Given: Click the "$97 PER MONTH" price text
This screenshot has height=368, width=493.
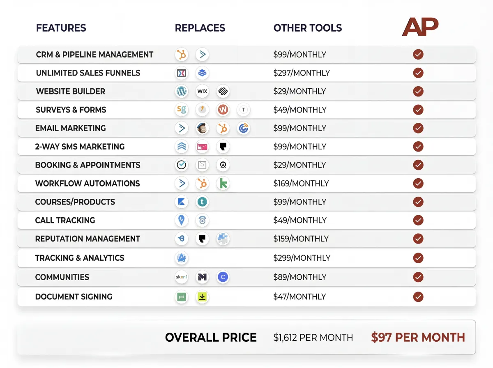Looking at the screenshot, I should (418, 338).
